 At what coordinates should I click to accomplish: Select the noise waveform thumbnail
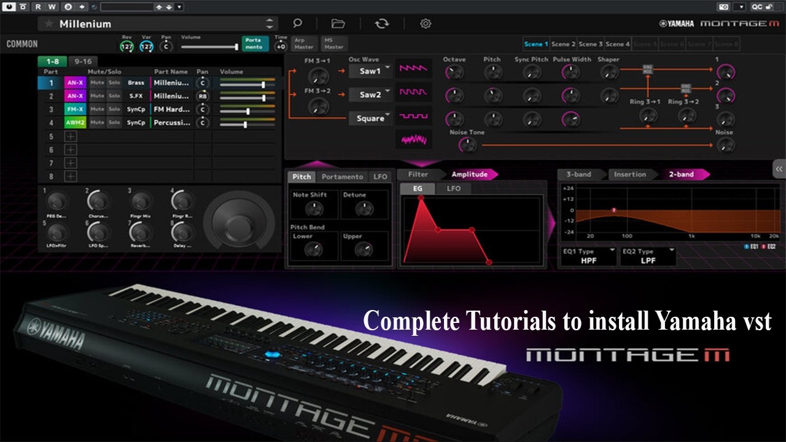pyautogui.click(x=413, y=139)
